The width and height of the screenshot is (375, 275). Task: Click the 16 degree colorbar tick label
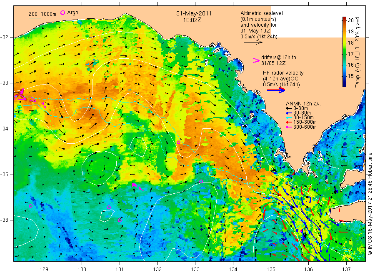[x=350, y=65]
